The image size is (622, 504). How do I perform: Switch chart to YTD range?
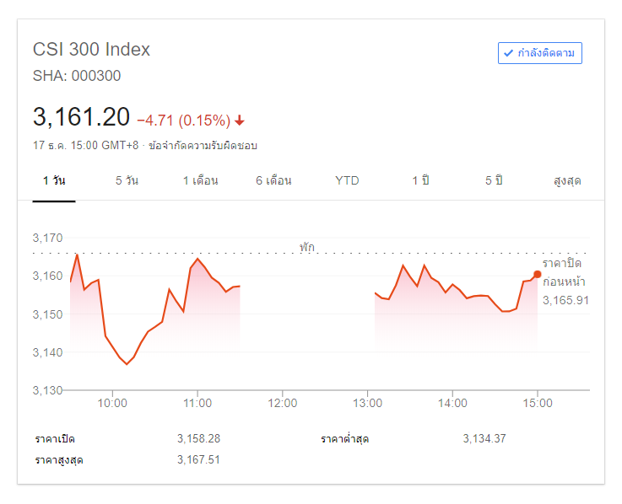pos(347,180)
